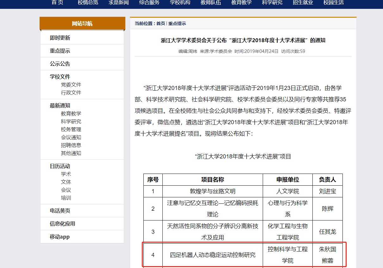The height and width of the screenshot is (268, 383).
Task: Open 培训 under 日历活动
Action: (66, 198)
